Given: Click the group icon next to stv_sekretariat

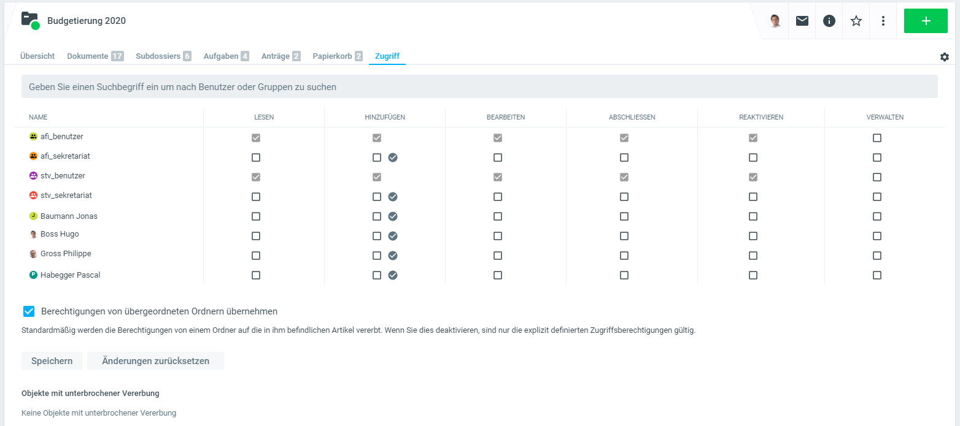Looking at the screenshot, I should pyautogui.click(x=33, y=196).
